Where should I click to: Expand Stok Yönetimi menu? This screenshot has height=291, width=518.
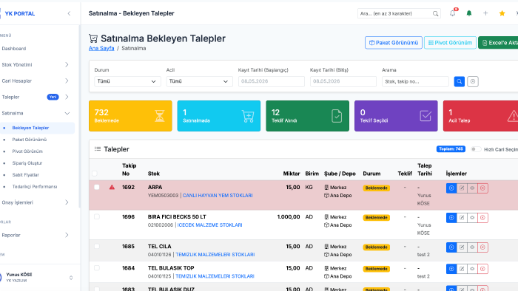pos(36,64)
